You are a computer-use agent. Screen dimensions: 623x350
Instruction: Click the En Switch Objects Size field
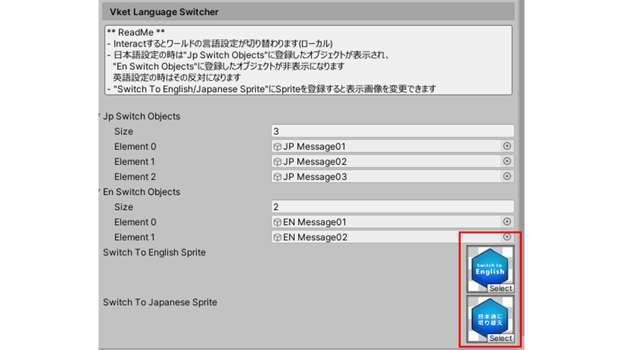392,206
